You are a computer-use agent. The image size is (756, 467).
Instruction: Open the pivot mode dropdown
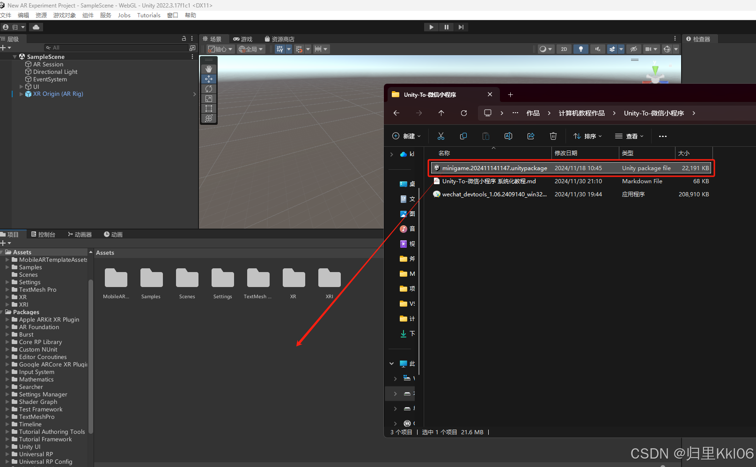pos(220,49)
